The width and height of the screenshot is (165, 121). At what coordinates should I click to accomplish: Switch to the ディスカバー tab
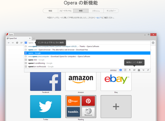coord(111,11)
